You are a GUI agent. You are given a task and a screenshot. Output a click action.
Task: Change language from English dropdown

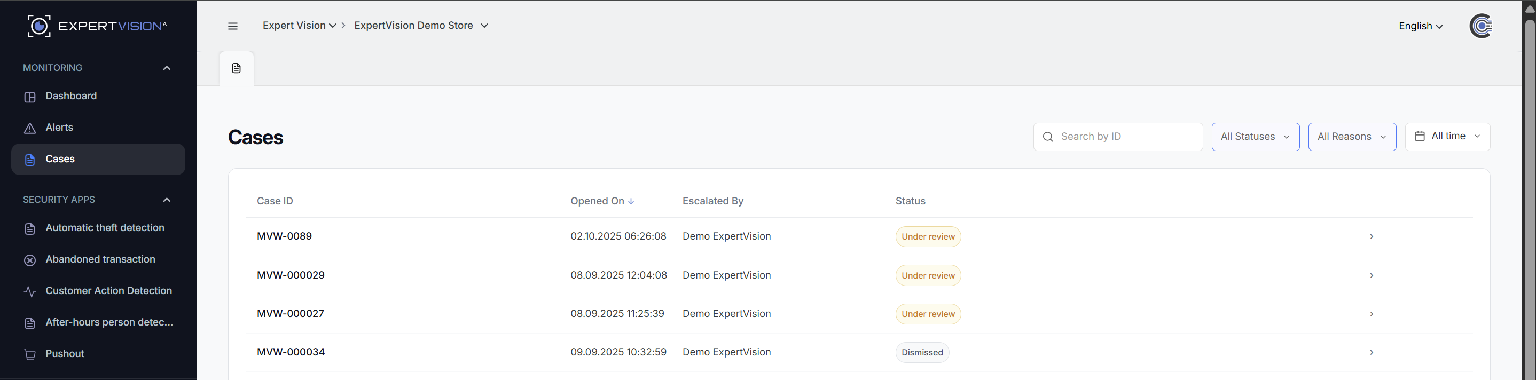pos(1420,26)
